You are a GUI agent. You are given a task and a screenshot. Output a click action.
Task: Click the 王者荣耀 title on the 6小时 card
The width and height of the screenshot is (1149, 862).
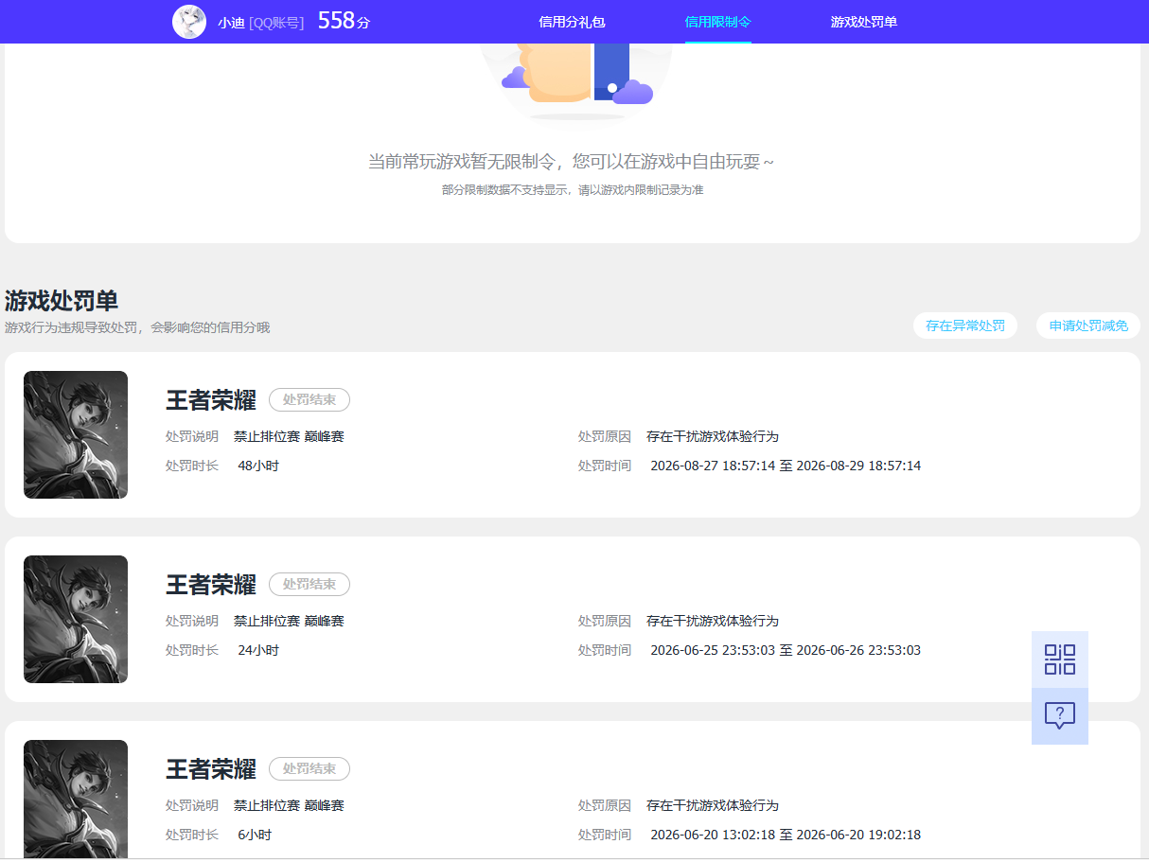coord(211,769)
